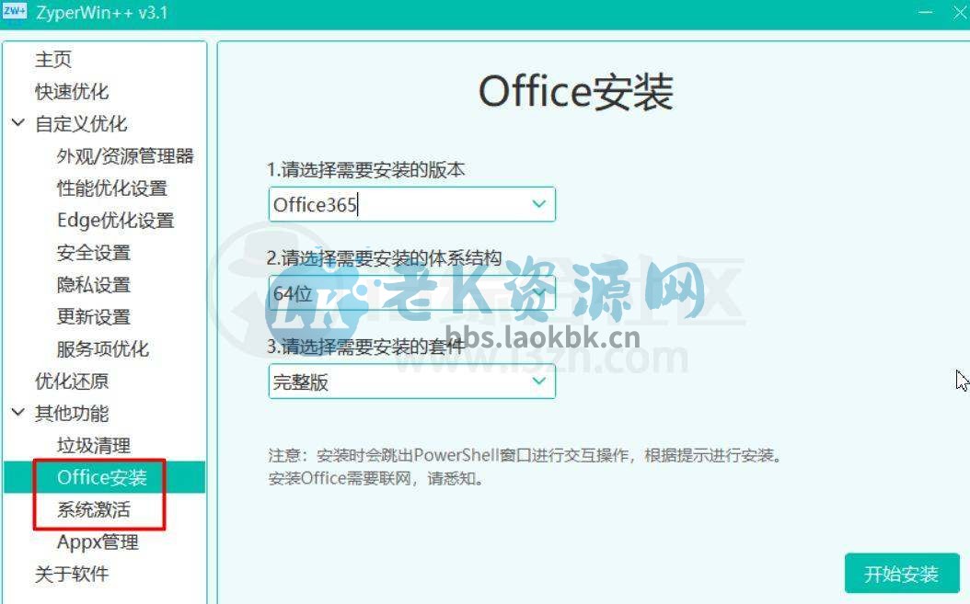Open the 完整版 suite dropdown arrow

pos(538,381)
